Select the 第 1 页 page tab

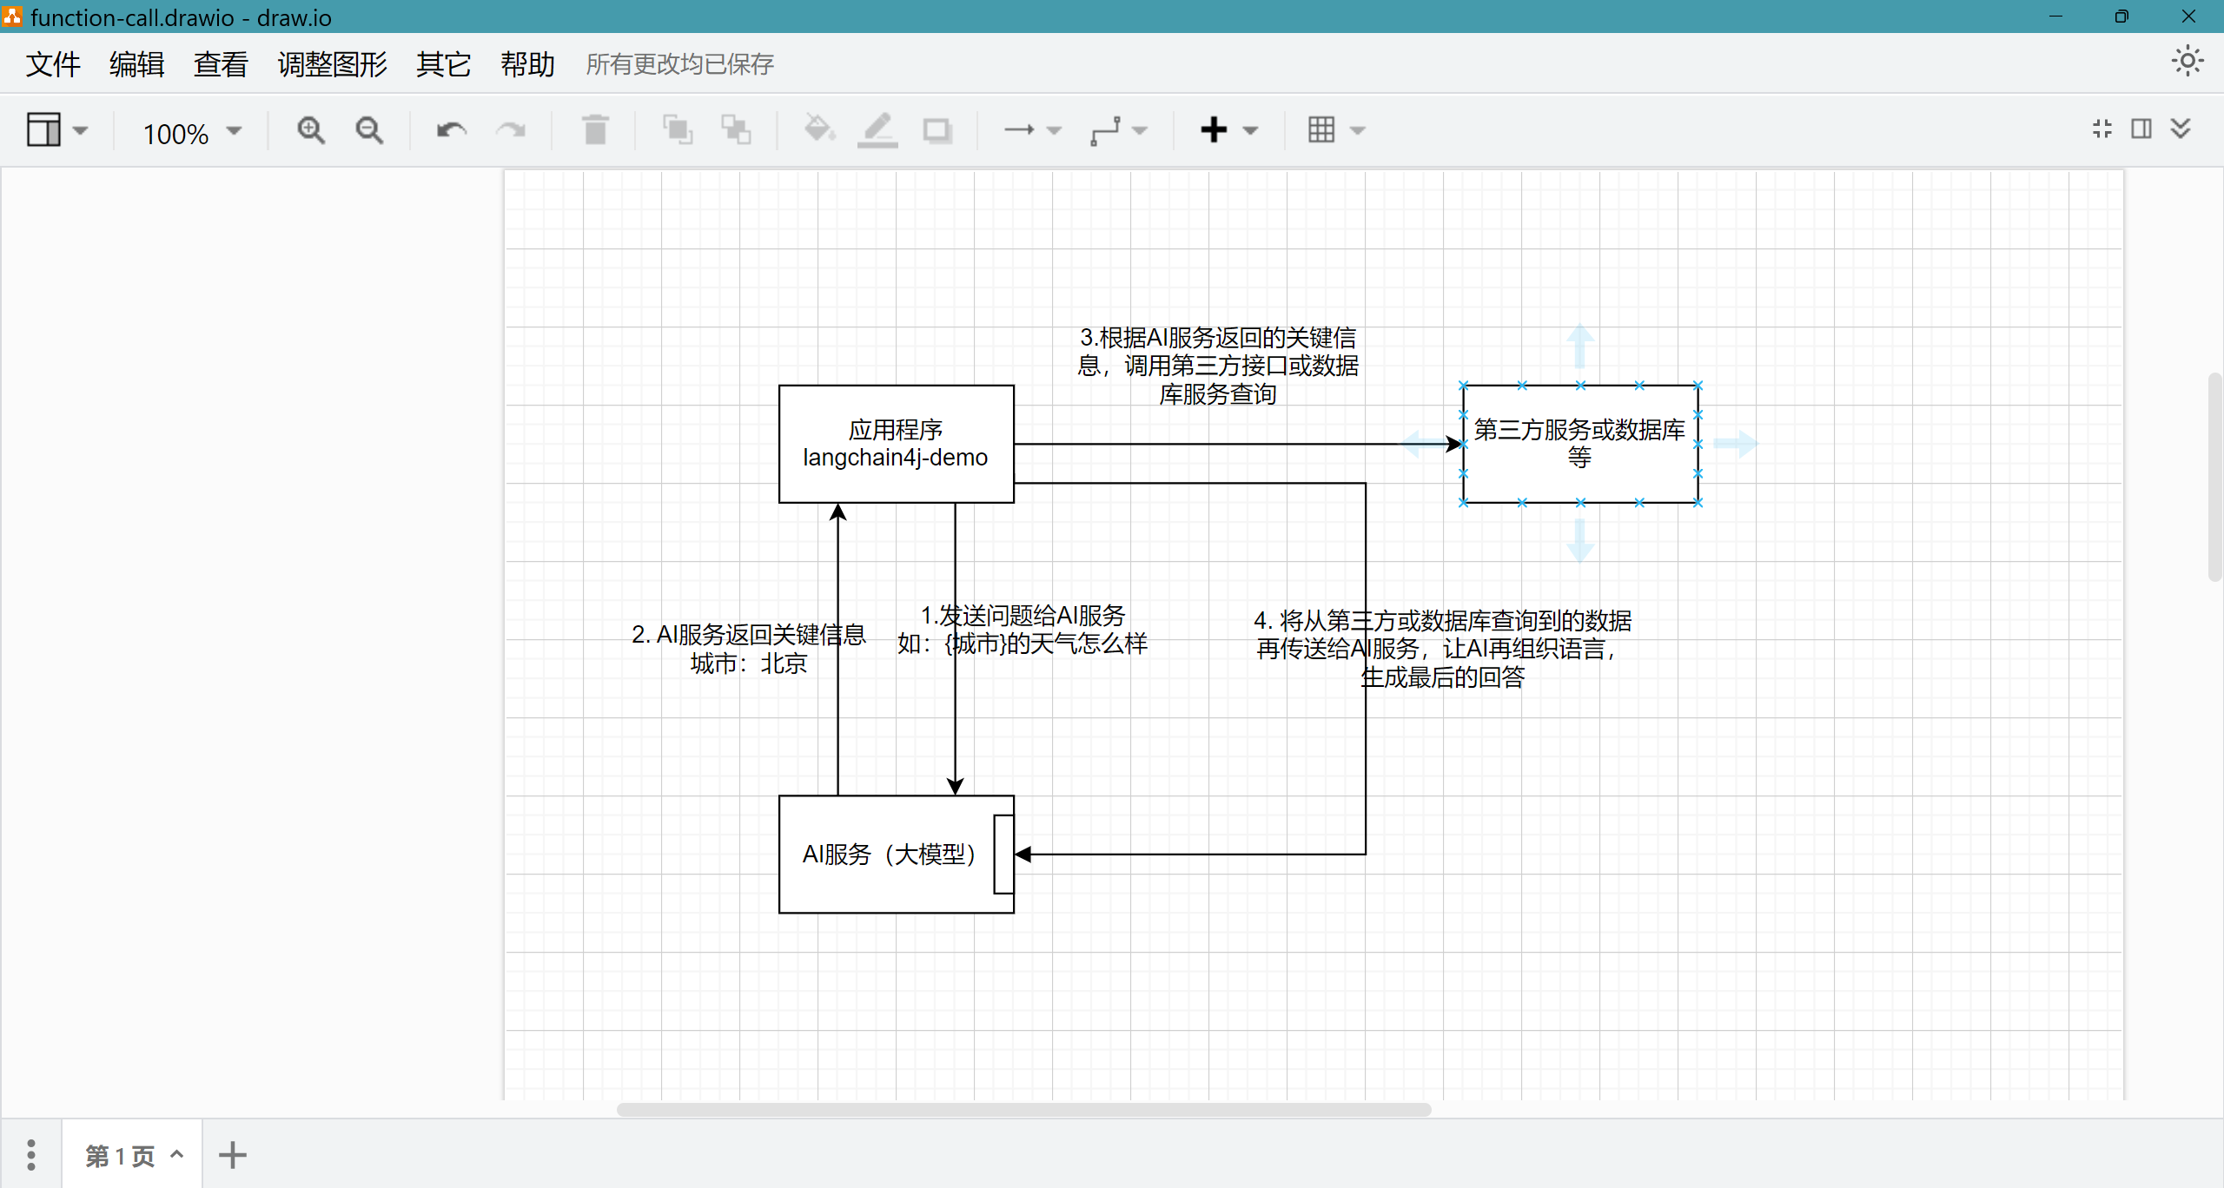click(121, 1156)
